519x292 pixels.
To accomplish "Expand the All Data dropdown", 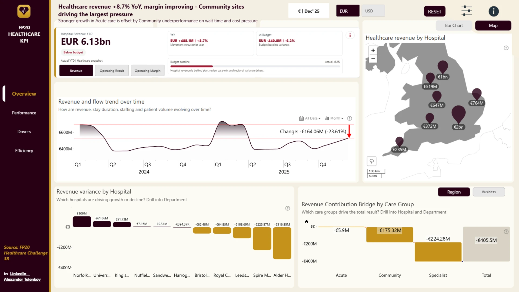I will point(310,118).
